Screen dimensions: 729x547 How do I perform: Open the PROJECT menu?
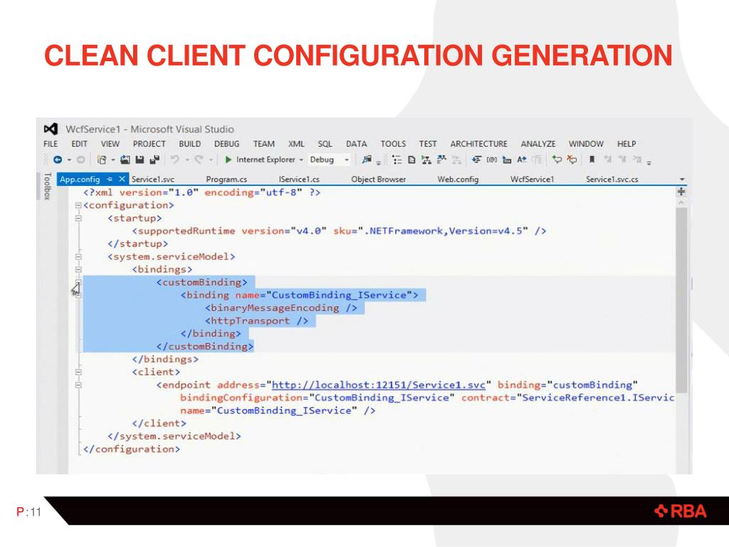click(150, 144)
